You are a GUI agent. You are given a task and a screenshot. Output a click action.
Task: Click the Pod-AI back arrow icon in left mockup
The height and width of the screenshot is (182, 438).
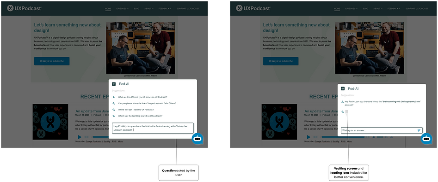(114, 84)
